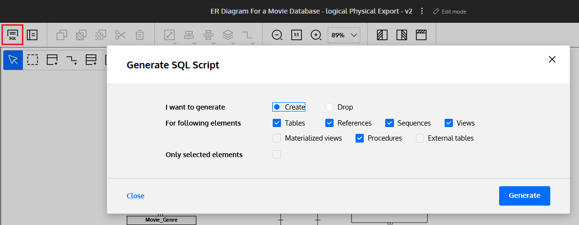Click the SQL script generation icon
This screenshot has width=579, height=225.
coord(13,35)
